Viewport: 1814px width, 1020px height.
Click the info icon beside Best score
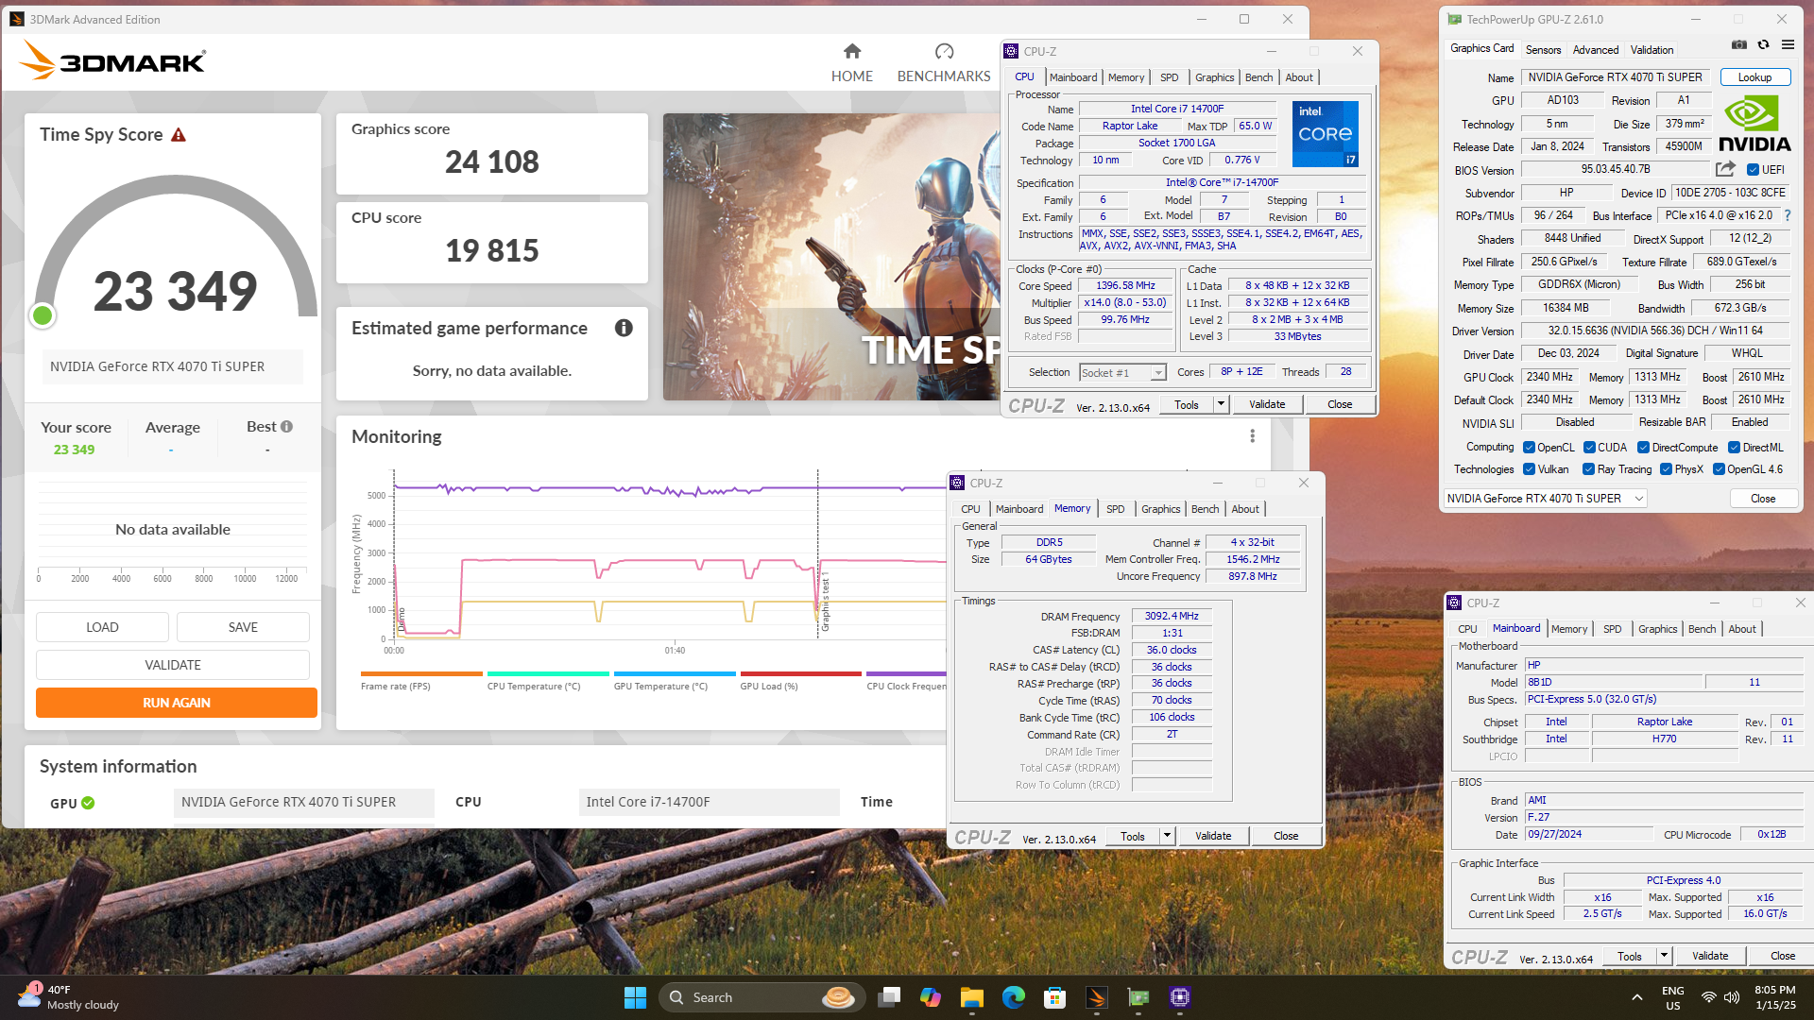tap(286, 427)
